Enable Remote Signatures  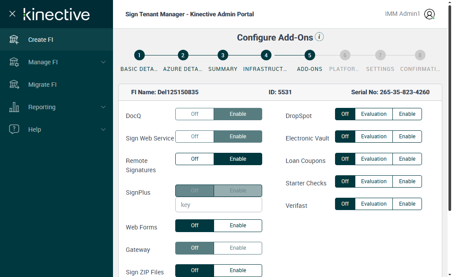coord(238,159)
